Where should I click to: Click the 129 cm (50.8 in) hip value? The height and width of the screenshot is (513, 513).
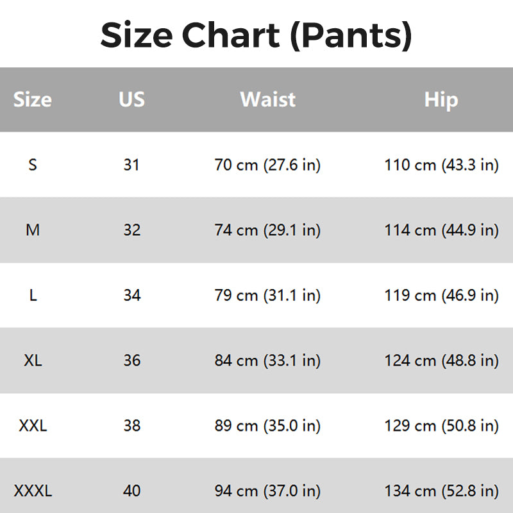[x=441, y=426]
